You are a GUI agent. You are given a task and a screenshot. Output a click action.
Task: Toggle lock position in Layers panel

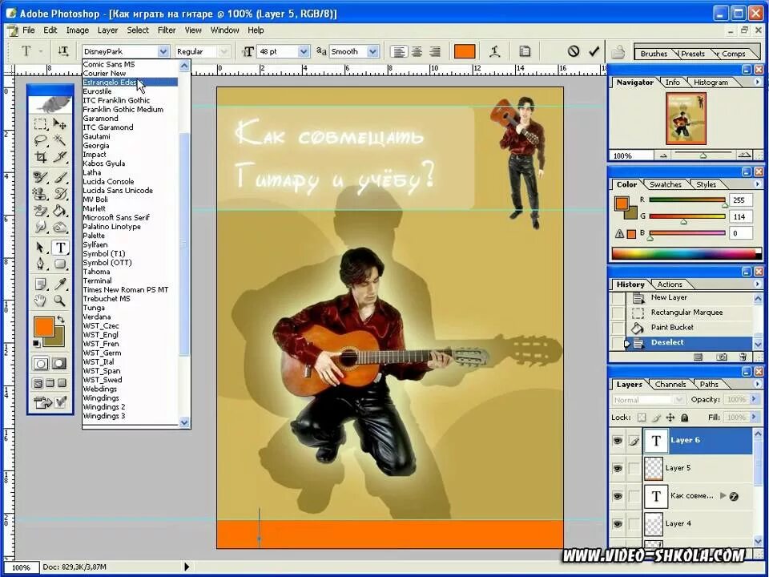click(x=670, y=418)
